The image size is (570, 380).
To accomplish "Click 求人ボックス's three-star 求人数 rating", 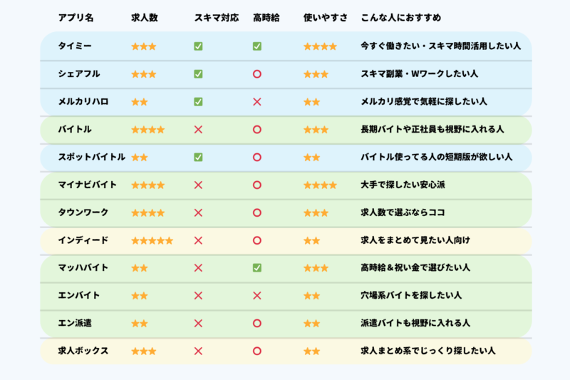I will 143,351.
